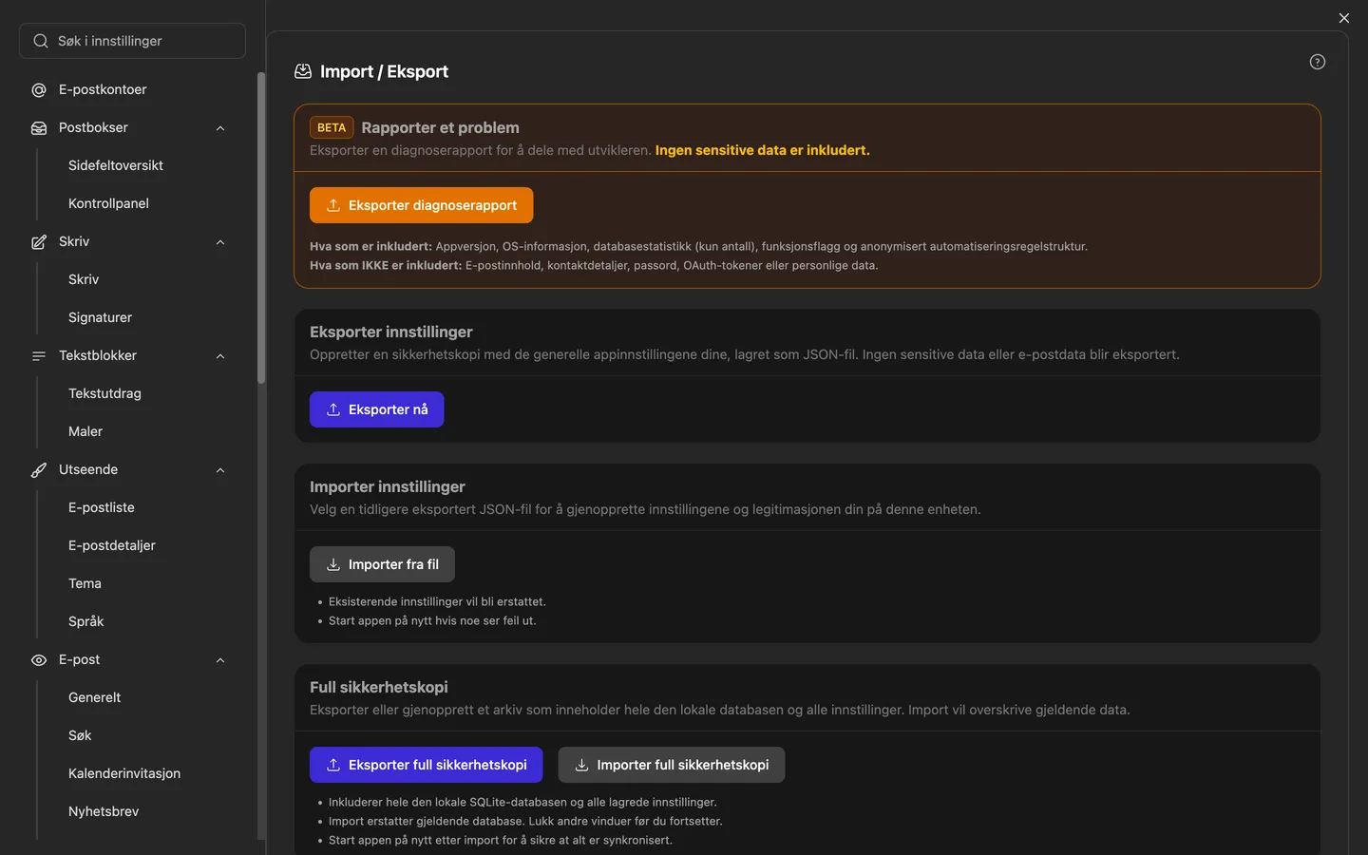Click the brush icon beside Utseende
The image size is (1368, 855).
pyautogui.click(x=39, y=470)
